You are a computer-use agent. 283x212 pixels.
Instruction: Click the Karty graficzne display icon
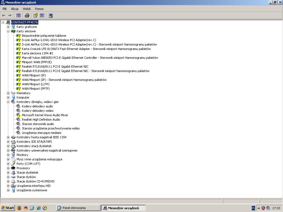13,27
